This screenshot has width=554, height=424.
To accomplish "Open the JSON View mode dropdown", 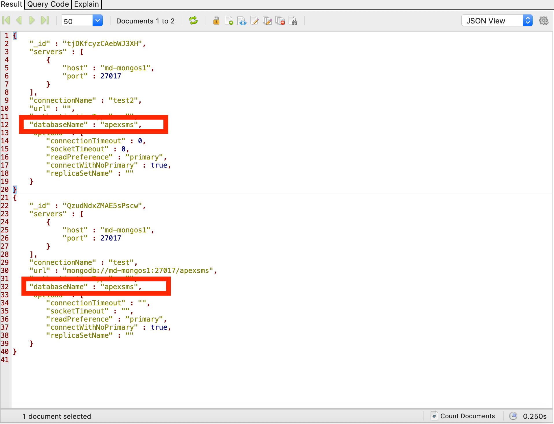I will (527, 21).
